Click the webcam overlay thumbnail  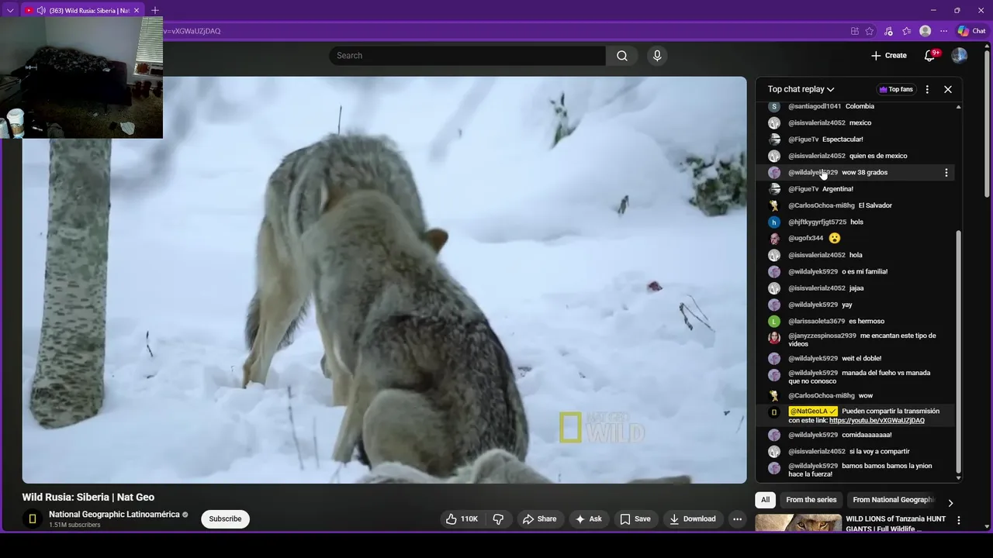[81, 77]
